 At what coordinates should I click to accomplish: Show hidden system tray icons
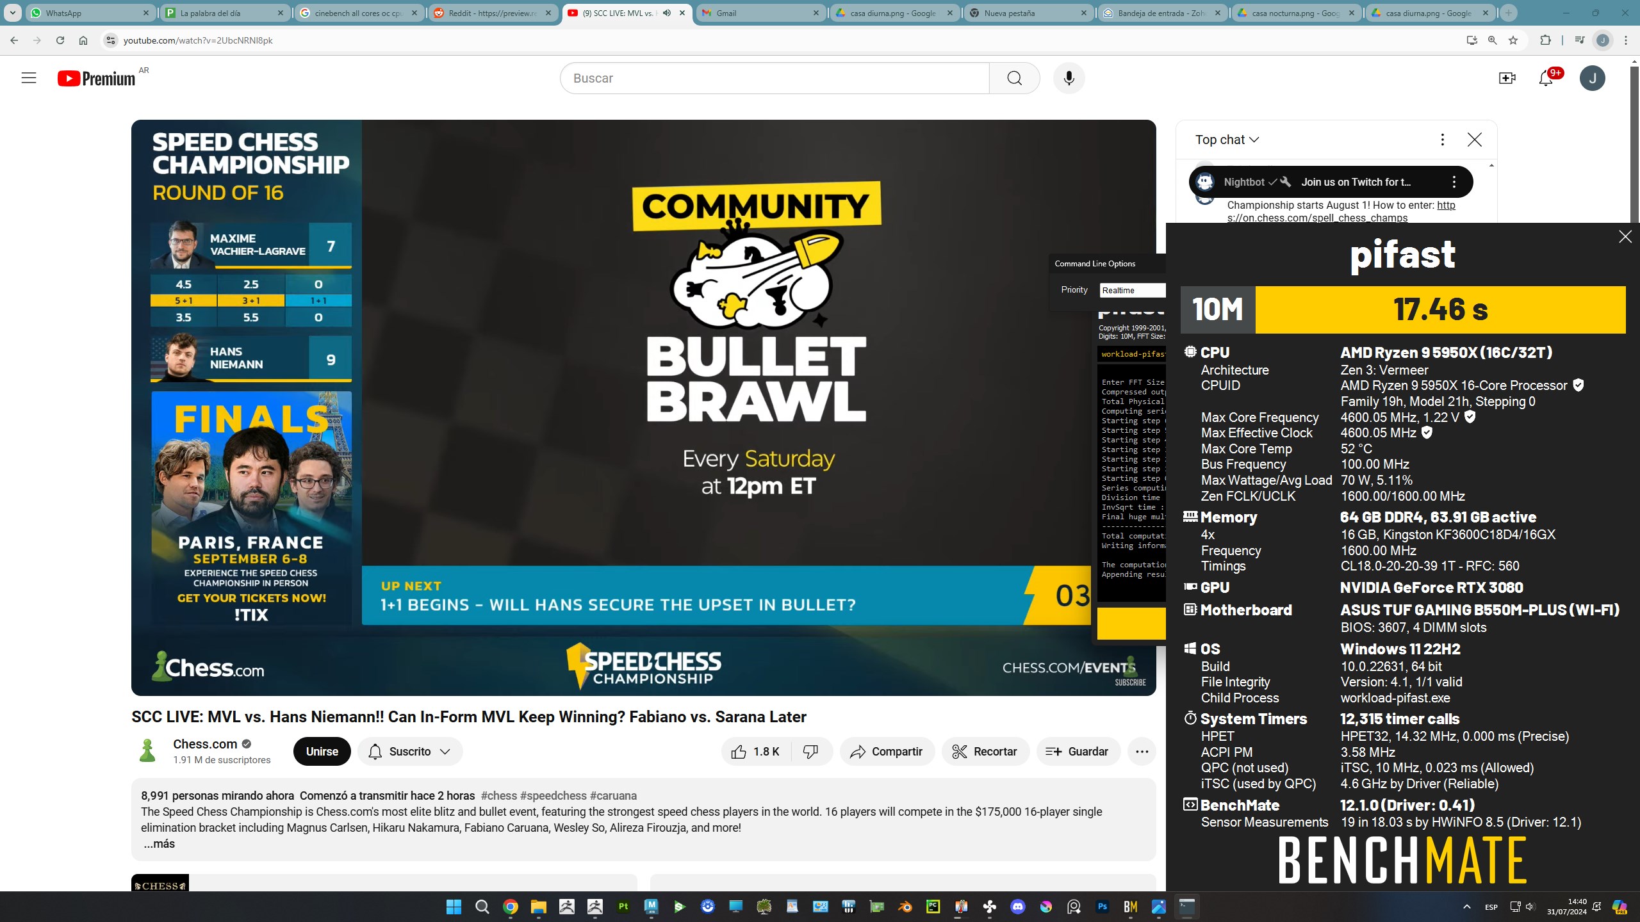1467,907
